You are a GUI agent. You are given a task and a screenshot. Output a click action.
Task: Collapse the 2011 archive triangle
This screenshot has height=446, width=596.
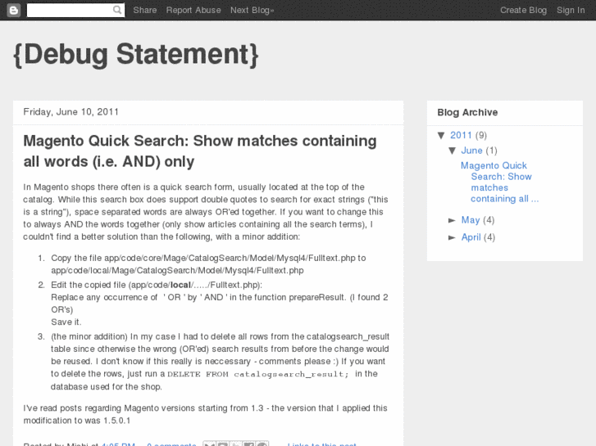click(441, 135)
